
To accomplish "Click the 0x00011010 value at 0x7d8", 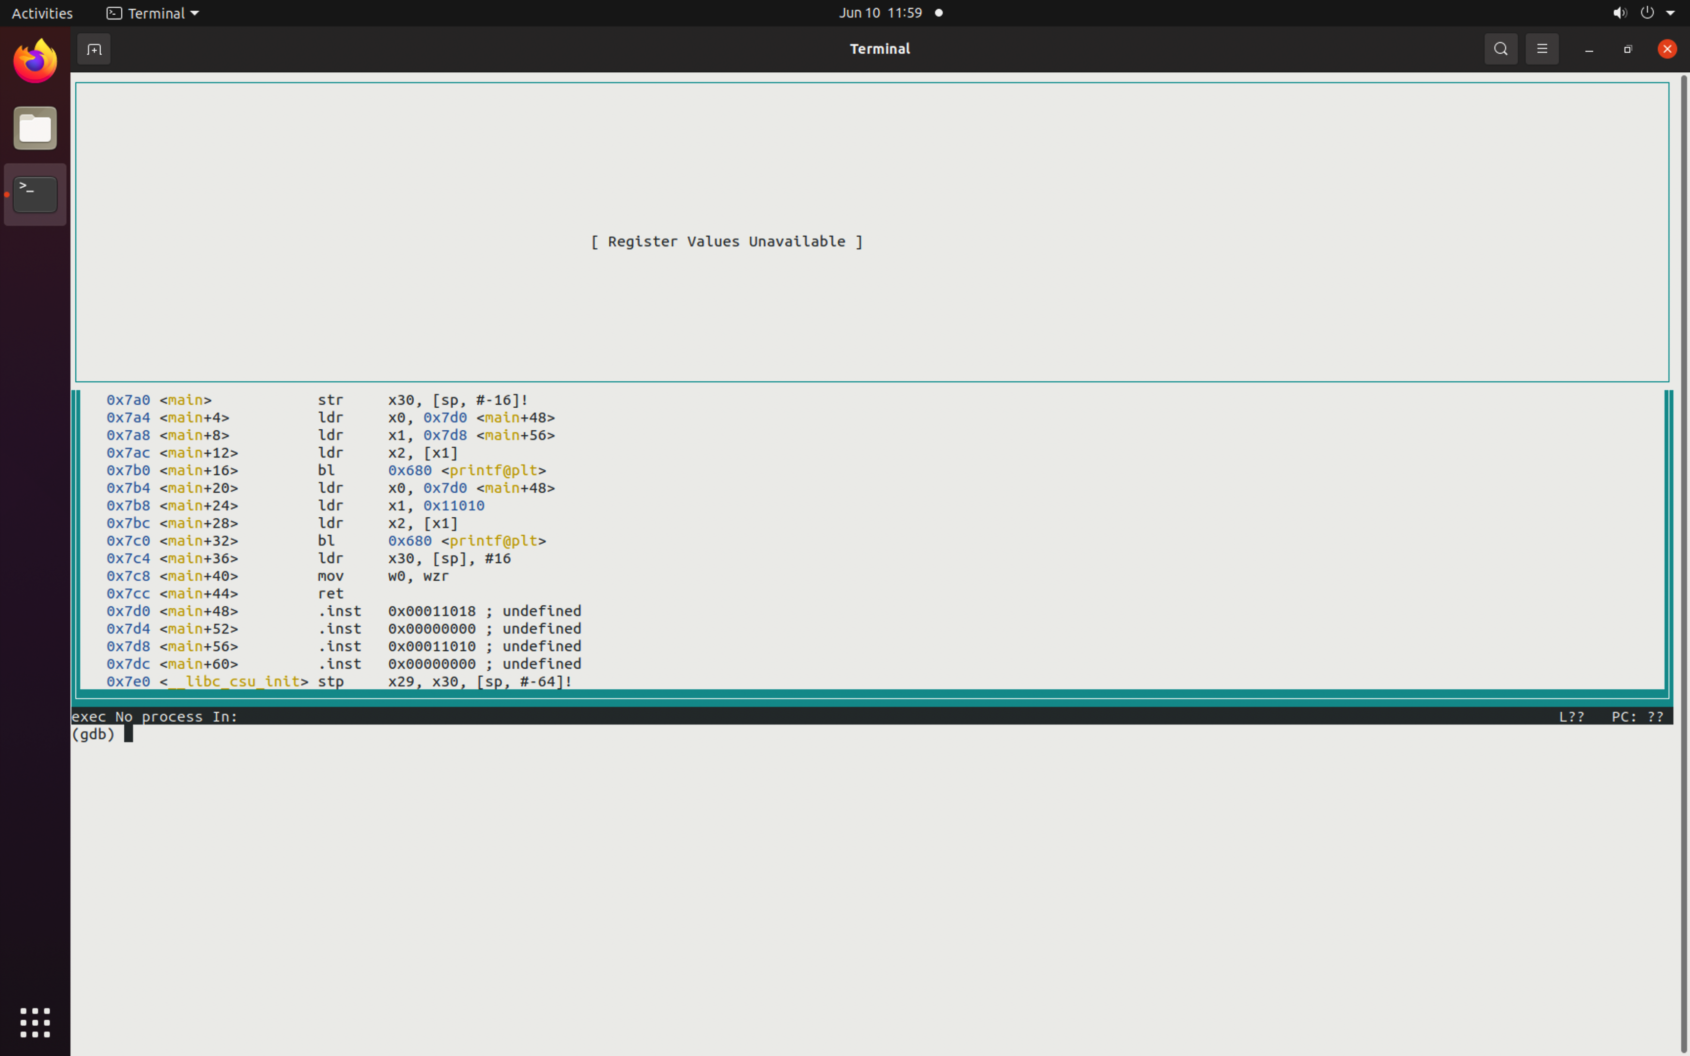I will coord(432,647).
